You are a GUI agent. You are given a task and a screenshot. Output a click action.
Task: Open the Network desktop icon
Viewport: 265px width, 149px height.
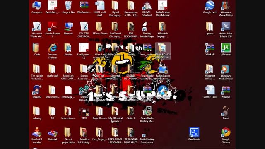[68, 26]
